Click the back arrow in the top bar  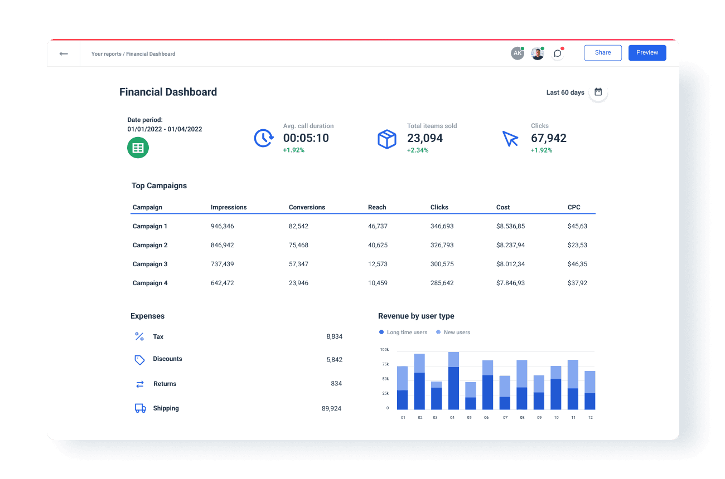[63, 53]
